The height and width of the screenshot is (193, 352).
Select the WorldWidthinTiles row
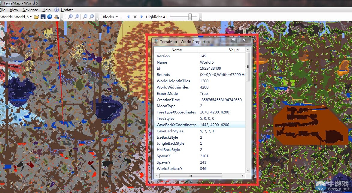click(x=200, y=87)
